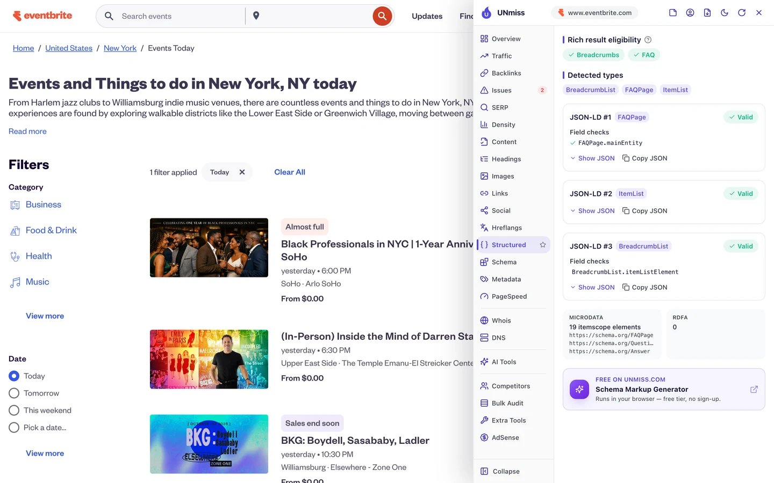Open Issues section with 2 alerts

[x=514, y=90]
